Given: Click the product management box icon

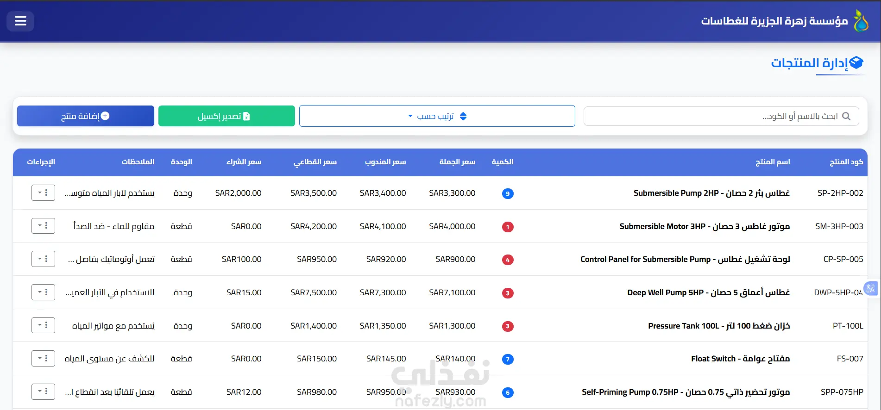Looking at the screenshot, I should (856, 62).
